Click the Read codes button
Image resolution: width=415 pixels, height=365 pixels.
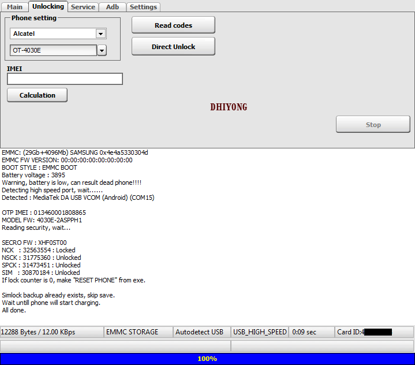pos(173,25)
